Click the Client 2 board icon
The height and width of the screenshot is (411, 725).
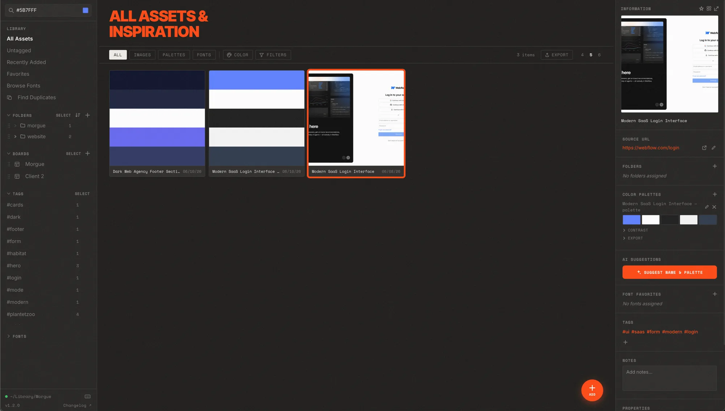point(17,176)
